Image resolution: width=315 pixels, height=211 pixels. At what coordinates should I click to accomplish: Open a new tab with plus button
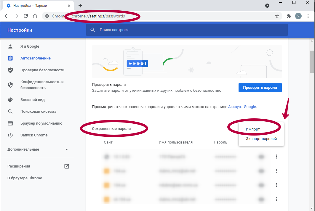(80, 6)
